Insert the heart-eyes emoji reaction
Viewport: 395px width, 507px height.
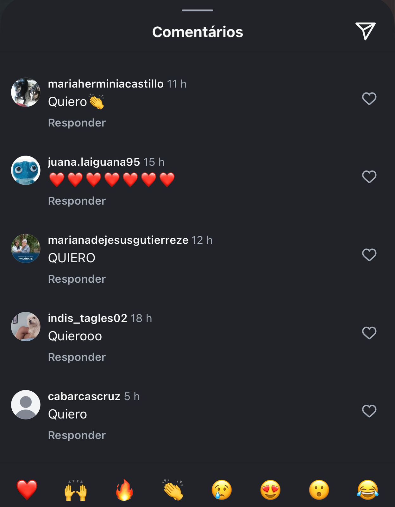tap(270, 490)
